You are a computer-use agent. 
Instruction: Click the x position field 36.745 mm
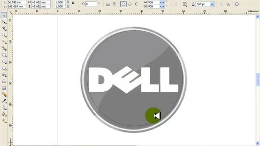pos(17,2)
